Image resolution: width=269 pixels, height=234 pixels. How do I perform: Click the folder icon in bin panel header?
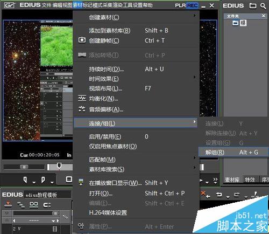click(253, 6)
